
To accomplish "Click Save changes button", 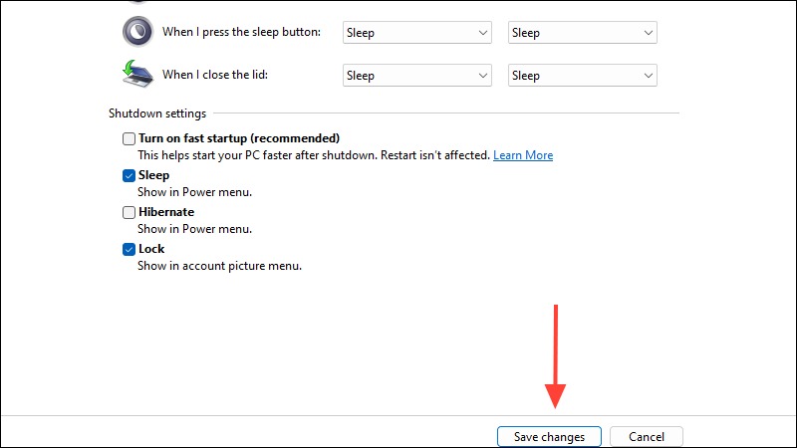I will (x=549, y=437).
